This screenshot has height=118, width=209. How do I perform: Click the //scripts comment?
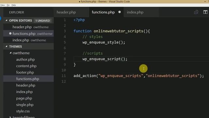(x=92, y=53)
